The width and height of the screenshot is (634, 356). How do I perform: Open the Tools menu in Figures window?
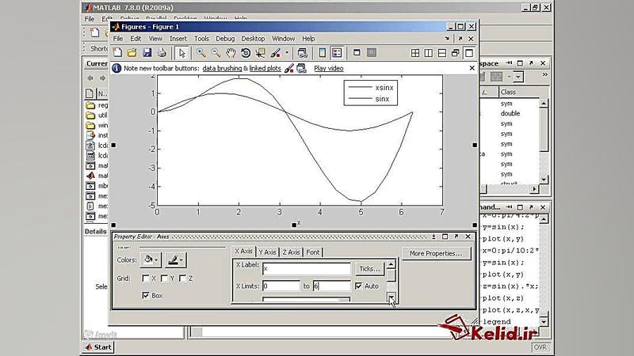pos(201,39)
